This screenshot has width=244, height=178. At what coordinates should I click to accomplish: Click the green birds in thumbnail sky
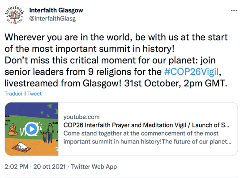(x=49, y=110)
